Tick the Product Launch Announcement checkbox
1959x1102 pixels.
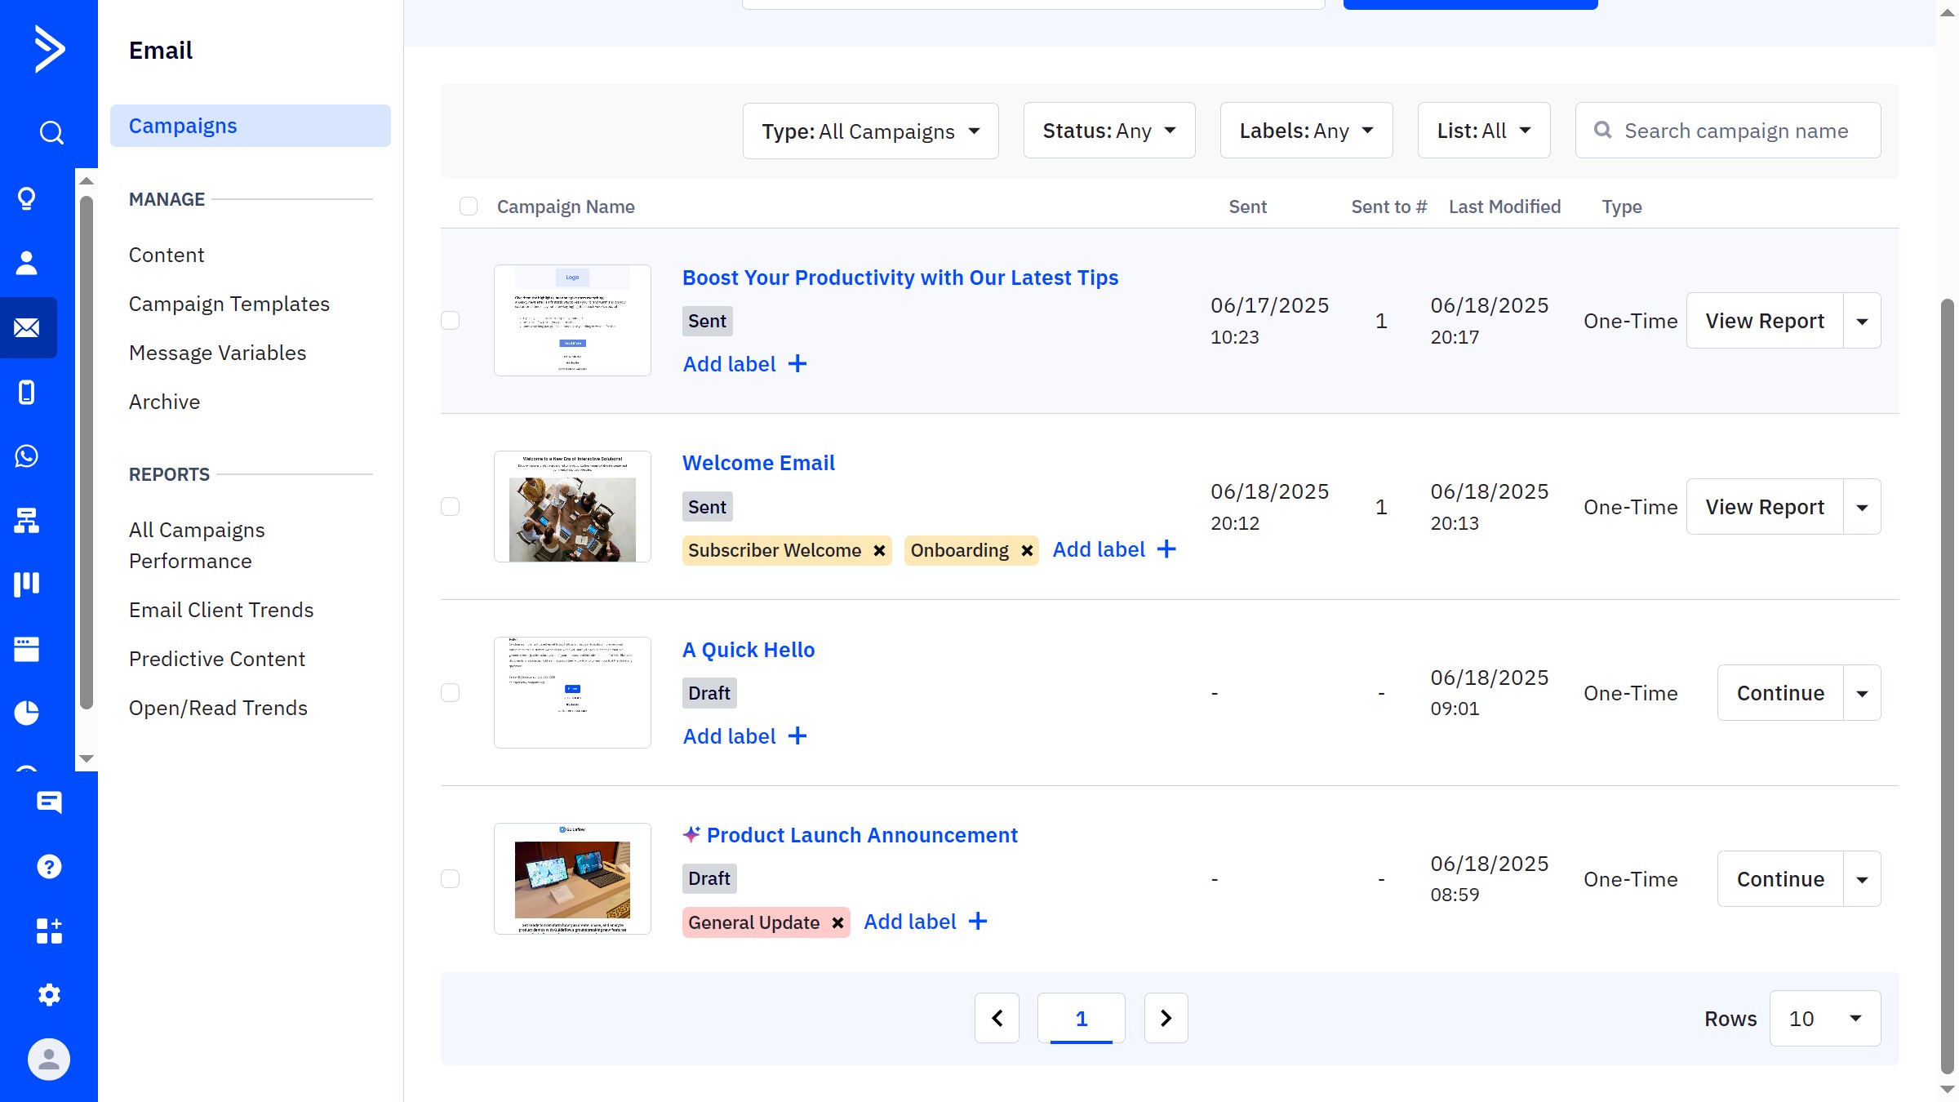point(451,879)
